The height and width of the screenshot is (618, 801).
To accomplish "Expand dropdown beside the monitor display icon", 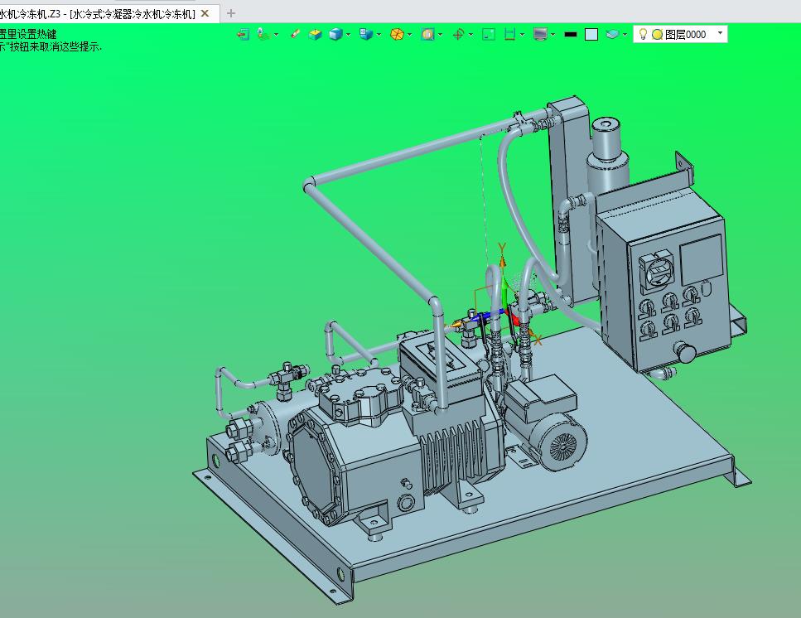I will point(553,35).
